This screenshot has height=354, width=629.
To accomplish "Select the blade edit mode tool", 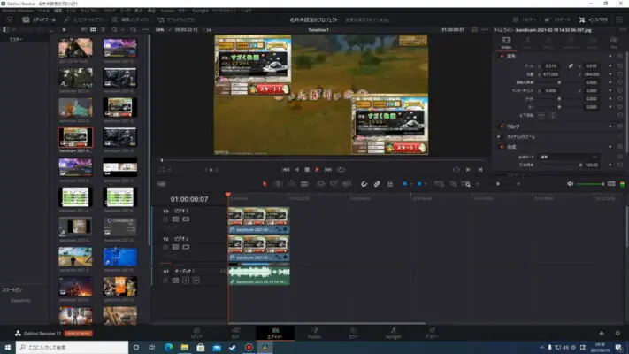I will pos(304,184).
